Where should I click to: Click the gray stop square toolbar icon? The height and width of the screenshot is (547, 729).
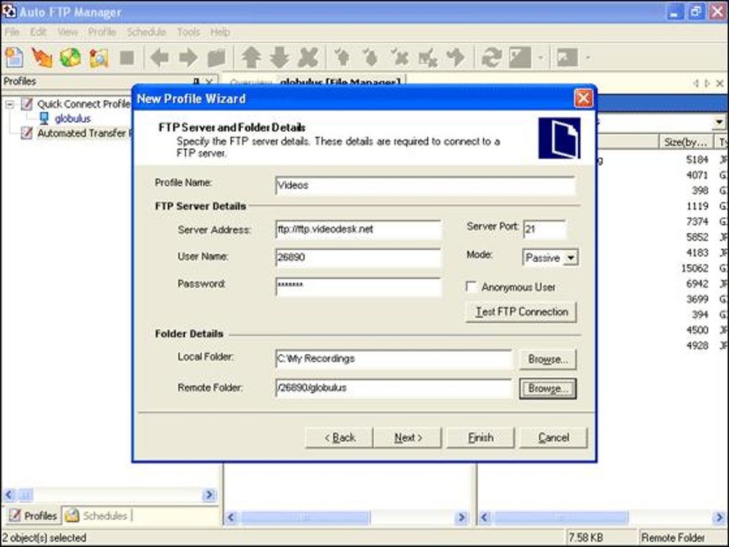[x=127, y=58]
